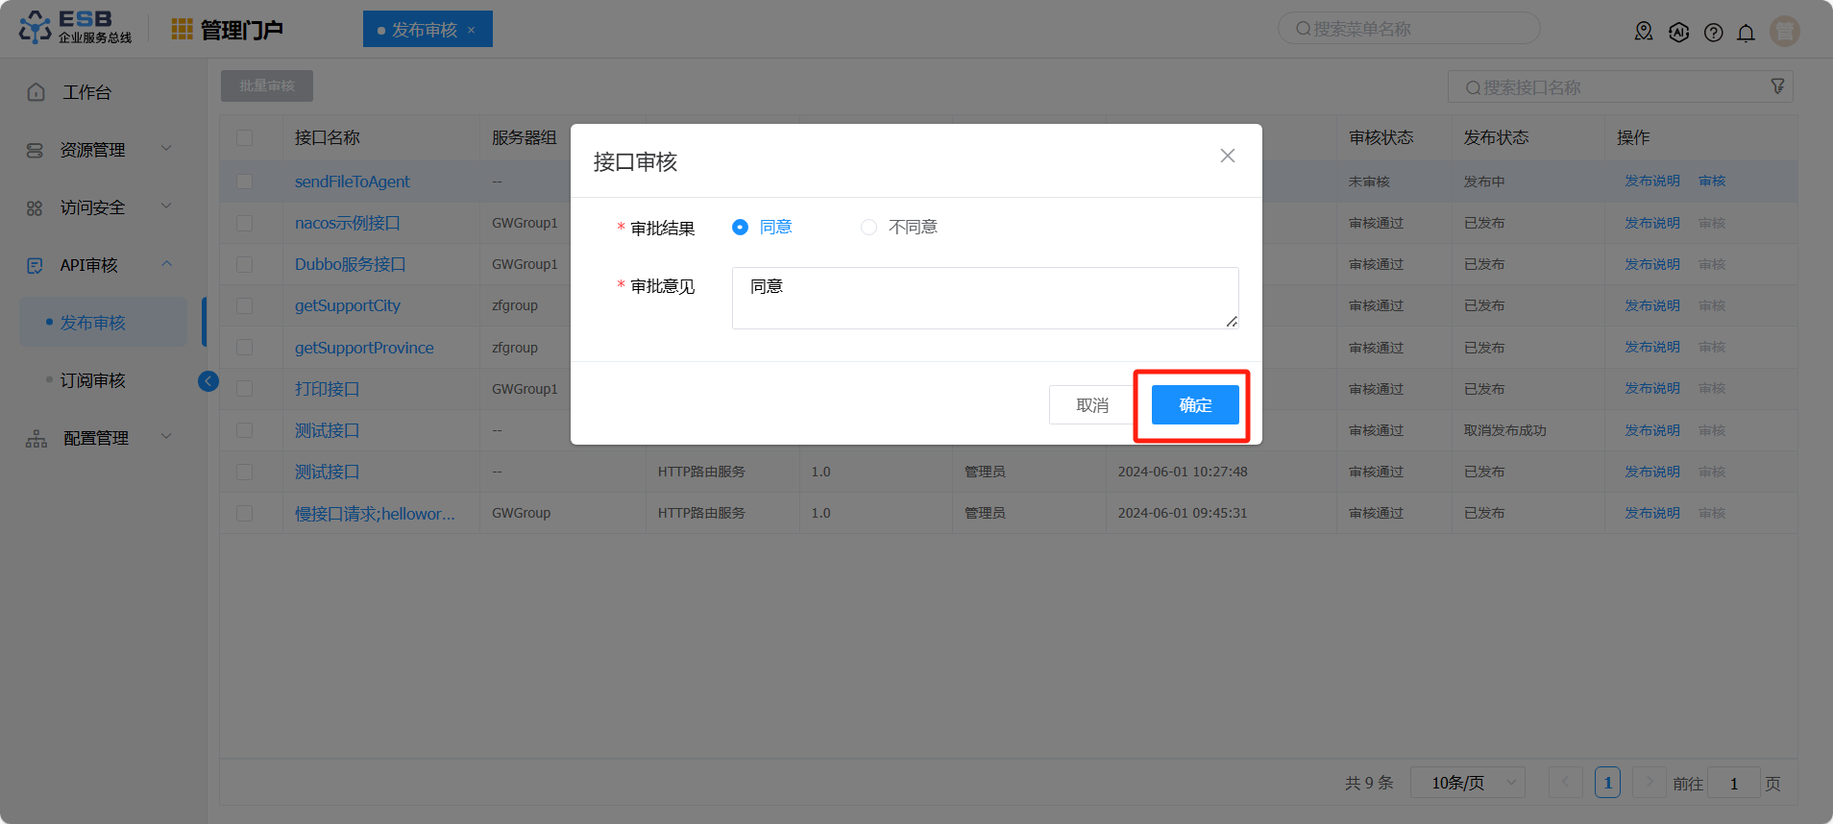
Task: Select the 同意 radio button
Action: [740, 228]
